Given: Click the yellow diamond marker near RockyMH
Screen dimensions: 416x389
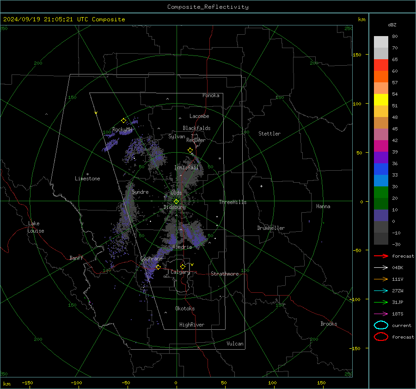Looking at the screenshot, I should click(123, 121).
